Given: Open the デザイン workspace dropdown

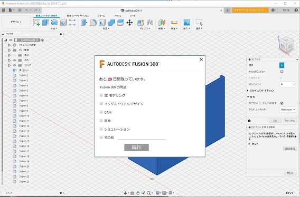Looking at the screenshot, I should (x=16, y=22).
